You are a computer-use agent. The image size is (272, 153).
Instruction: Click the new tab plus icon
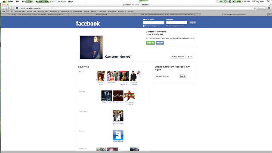(270, 15)
